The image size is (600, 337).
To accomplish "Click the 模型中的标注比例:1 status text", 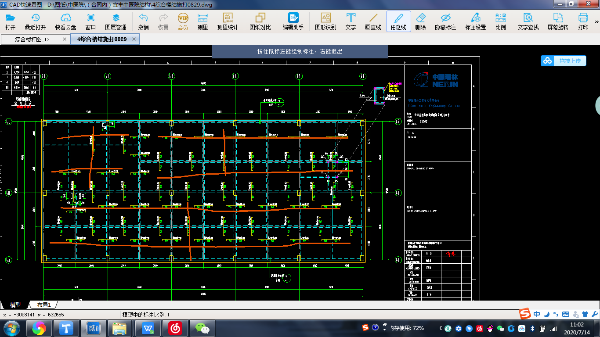I will [146, 315].
